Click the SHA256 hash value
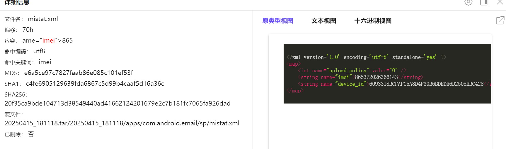Screen dimensions: 506x149 [117, 104]
